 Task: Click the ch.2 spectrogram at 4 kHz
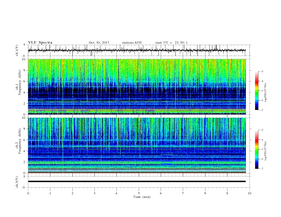(137, 151)
